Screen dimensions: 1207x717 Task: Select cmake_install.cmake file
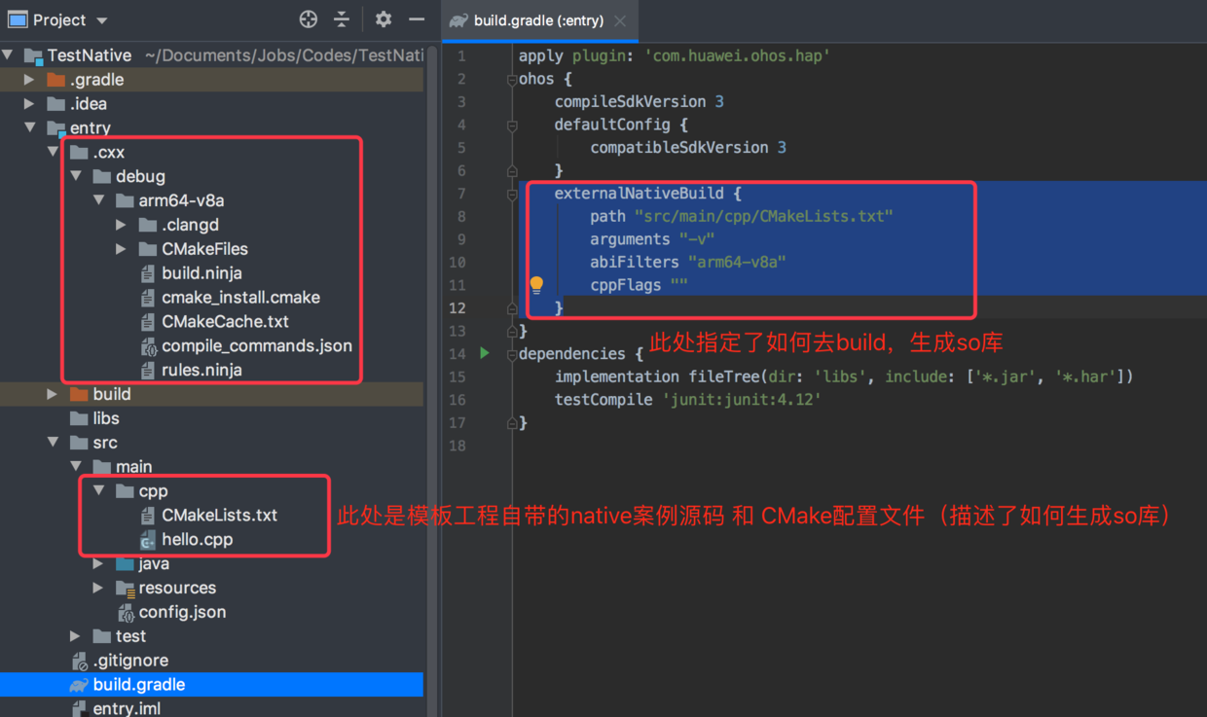240,298
